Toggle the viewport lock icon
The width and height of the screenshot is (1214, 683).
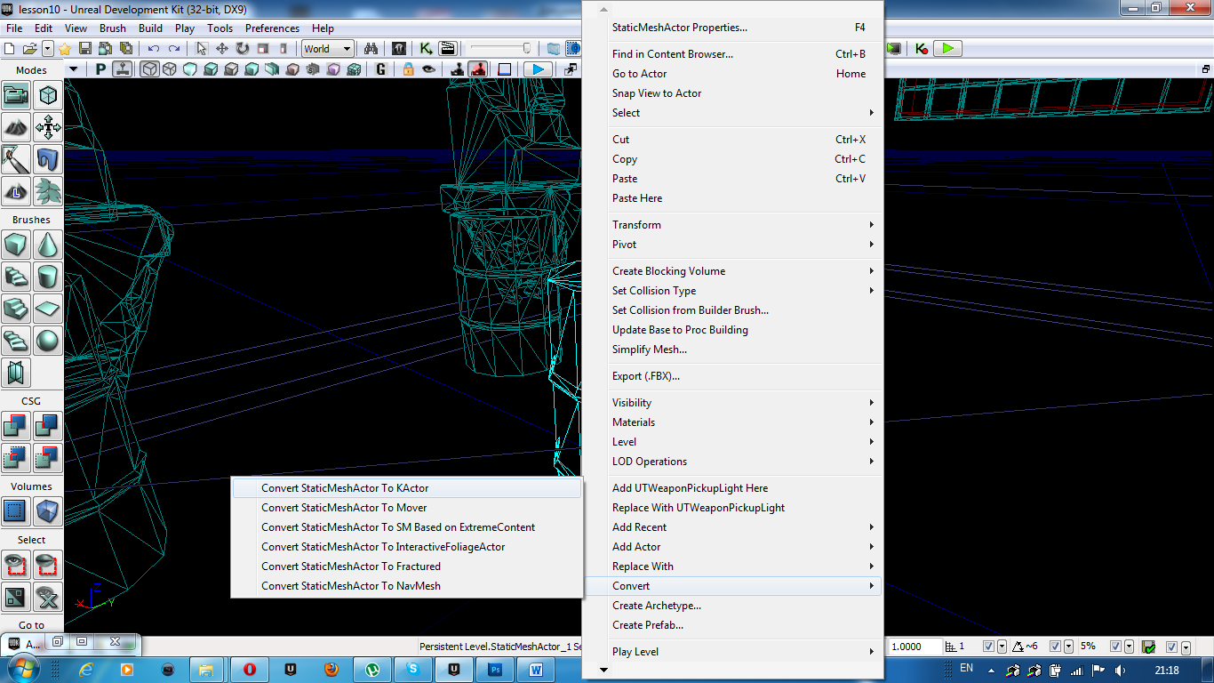[x=408, y=68]
